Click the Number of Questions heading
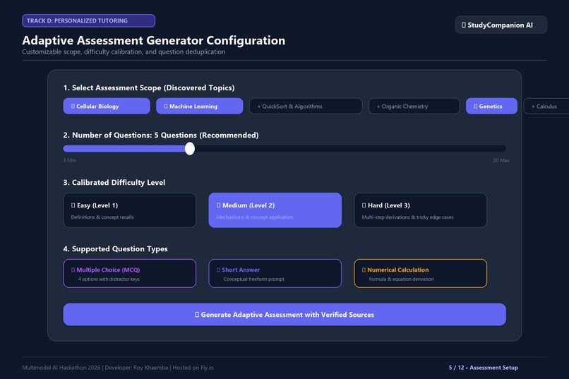Viewport: 569px width, 379px height. (x=161, y=135)
